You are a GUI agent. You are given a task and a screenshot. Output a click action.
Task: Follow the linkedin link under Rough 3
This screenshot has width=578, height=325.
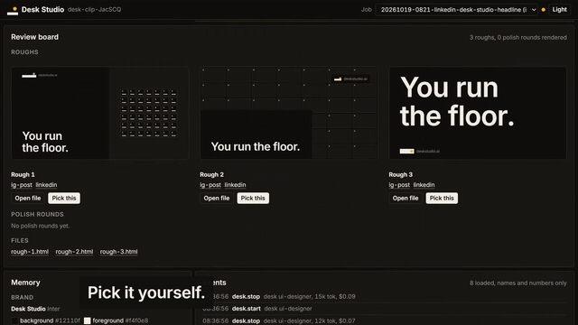tap(424, 185)
